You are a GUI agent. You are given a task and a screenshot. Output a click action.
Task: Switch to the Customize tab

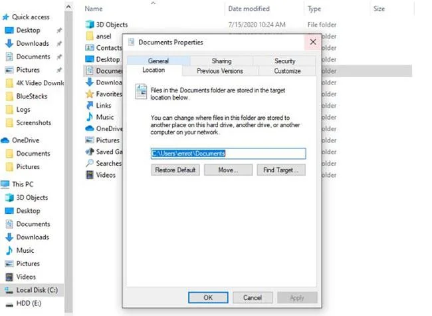click(287, 71)
